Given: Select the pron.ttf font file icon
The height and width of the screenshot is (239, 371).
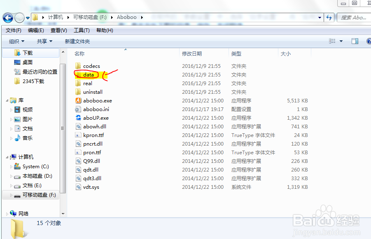Looking at the screenshot, I should coord(78,153).
